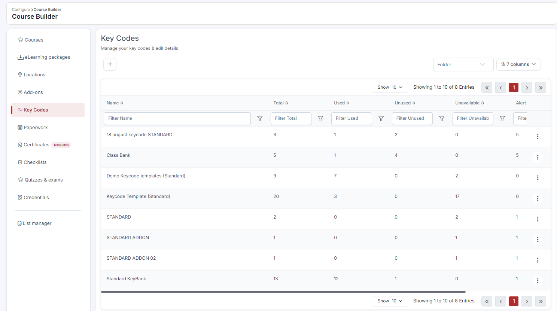The height and width of the screenshot is (311, 557).
Task: Click the 'STANDARD ADDON 02' name cell
Action: [x=131, y=258]
